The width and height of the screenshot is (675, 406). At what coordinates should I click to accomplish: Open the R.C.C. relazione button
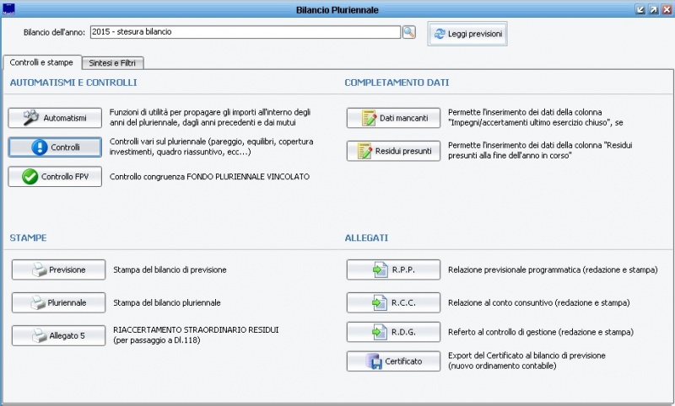point(393,302)
